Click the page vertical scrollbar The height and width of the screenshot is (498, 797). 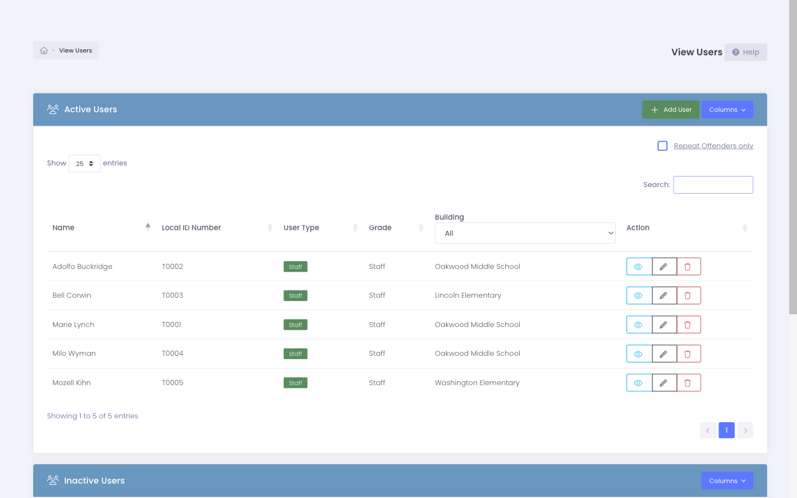click(x=793, y=157)
